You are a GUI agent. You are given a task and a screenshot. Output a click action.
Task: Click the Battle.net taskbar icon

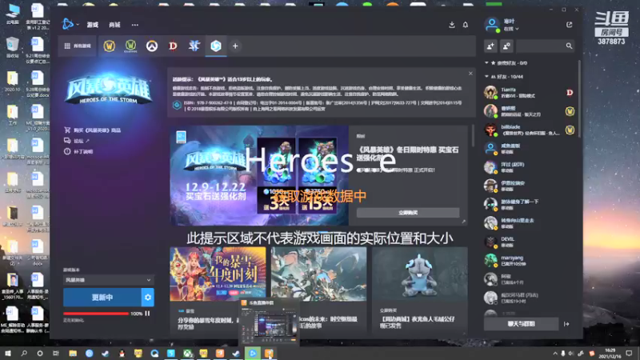253,354
